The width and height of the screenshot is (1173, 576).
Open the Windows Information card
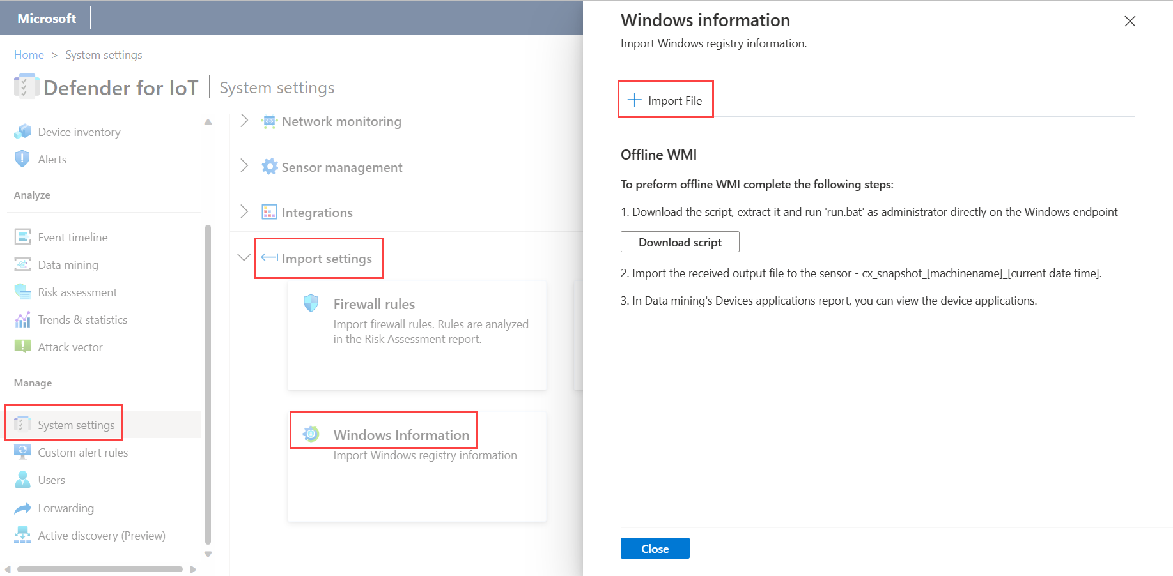(417, 466)
